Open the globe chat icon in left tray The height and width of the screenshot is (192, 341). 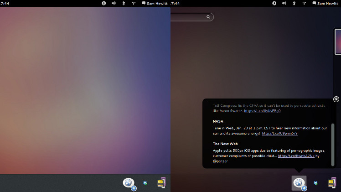(x=129, y=183)
